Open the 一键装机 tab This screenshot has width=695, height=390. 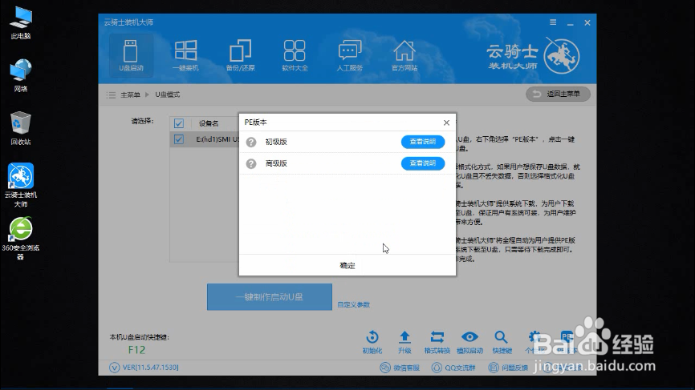coord(185,55)
